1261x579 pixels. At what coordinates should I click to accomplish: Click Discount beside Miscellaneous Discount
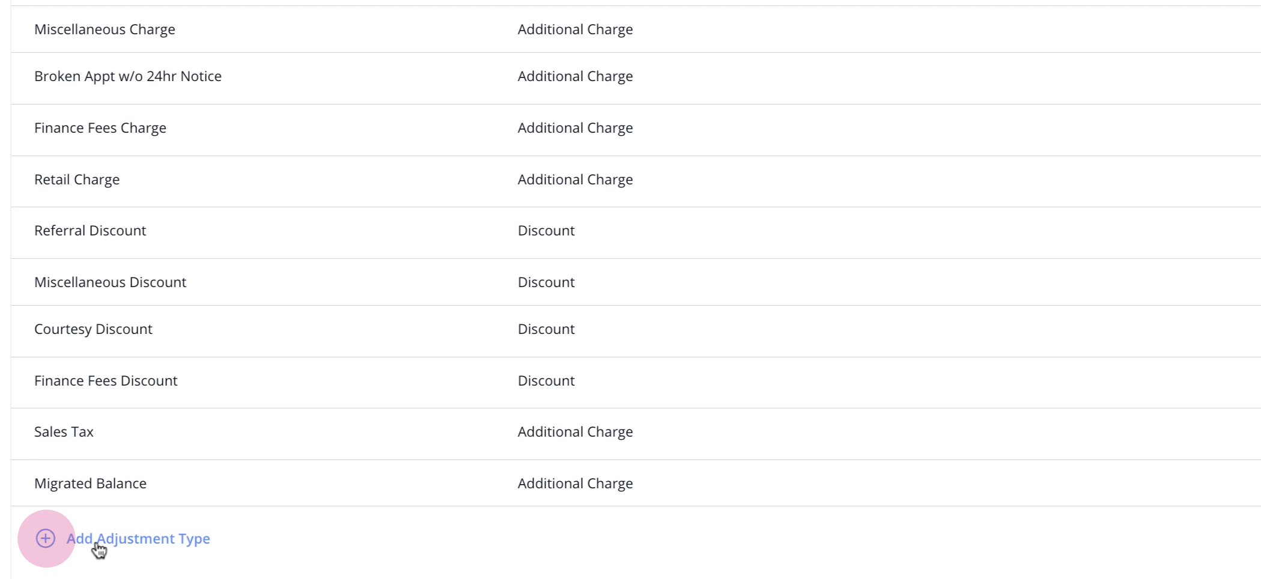pos(546,282)
